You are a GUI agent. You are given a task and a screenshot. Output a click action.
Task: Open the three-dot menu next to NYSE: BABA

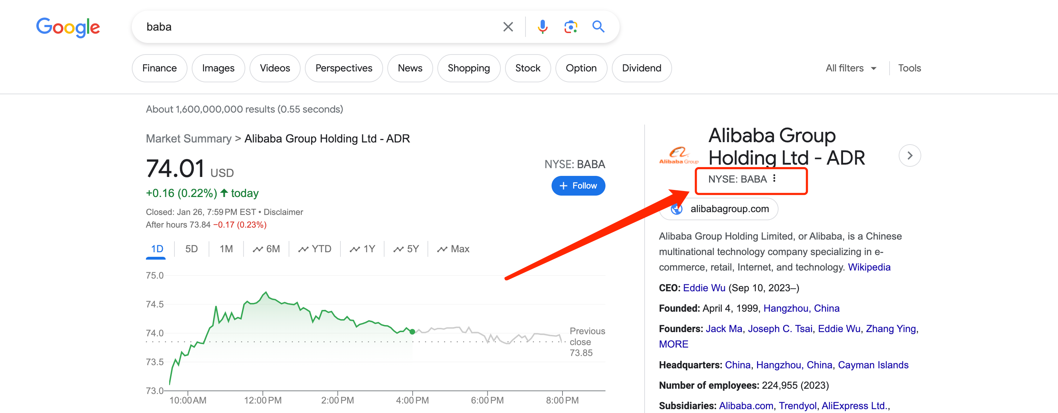click(x=774, y=178)
